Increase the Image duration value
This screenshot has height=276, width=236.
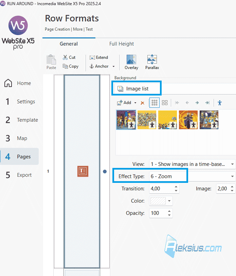pyautogui.click(x=232, y=187)
